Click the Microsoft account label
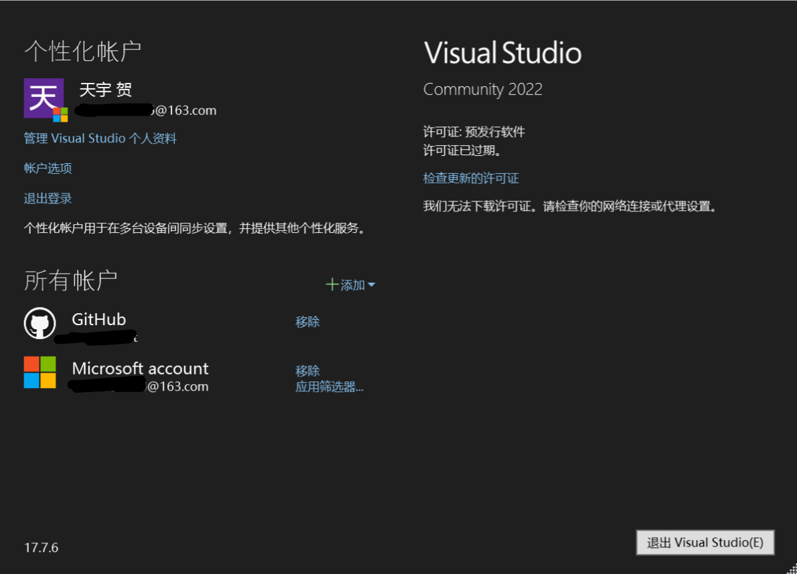The image size is (797, 574). tap(141, 368)
